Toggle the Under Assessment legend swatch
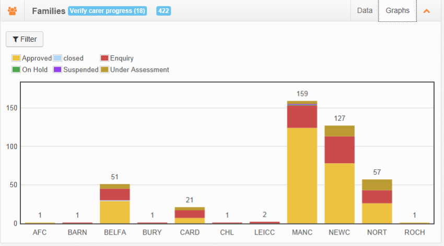 coord(104,69)
